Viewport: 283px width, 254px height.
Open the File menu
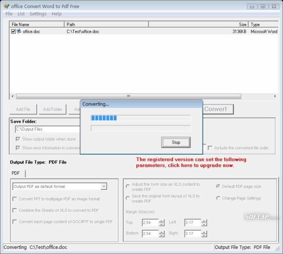point(9,14)
